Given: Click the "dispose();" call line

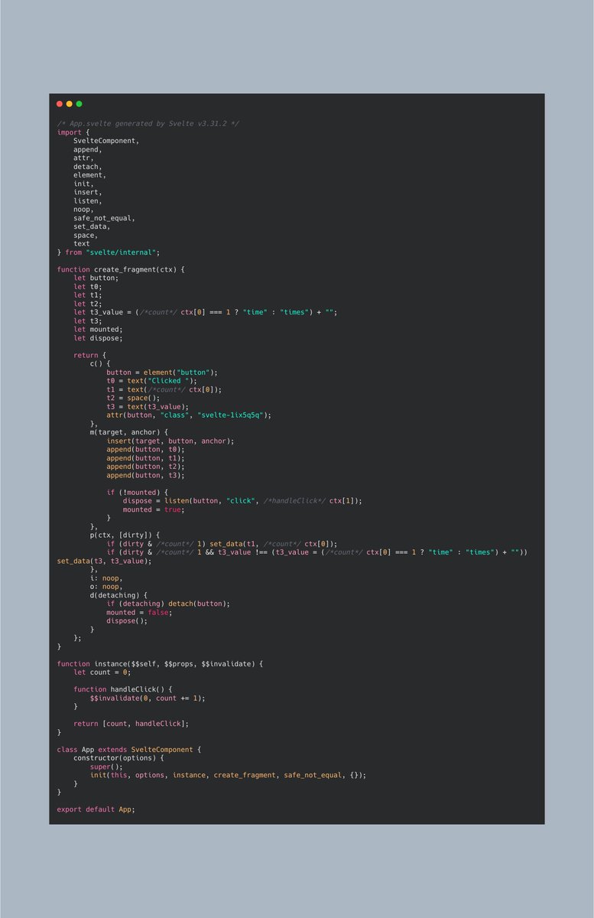Looking at the screenshot, I should [128, 621].
